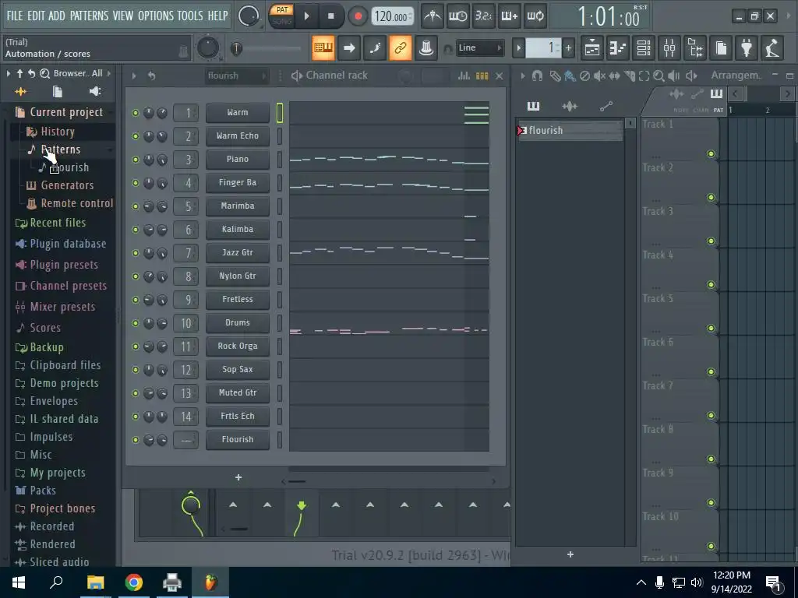Expand the Patterns tree item
Image resolution: width=798 pixels, height=598 pixels.
pos(60,149)
